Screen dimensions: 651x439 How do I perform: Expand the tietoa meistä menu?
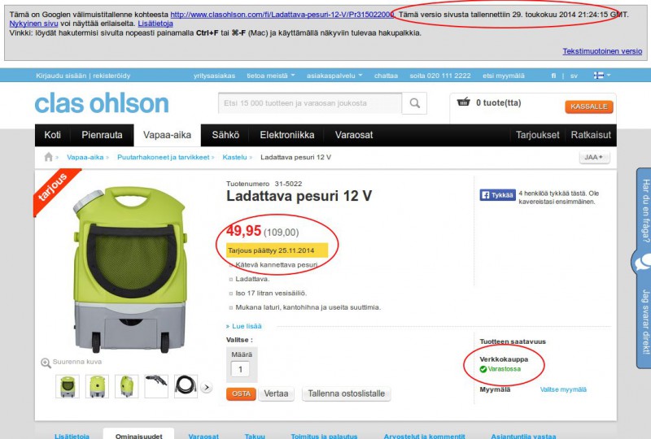click(x=271, y=76)
